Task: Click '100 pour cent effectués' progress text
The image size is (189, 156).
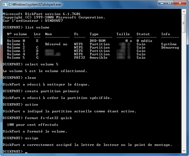Action: 33,125
